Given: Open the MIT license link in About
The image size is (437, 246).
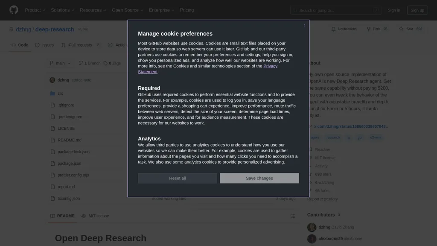Looking at the screenshot, I should (325, 158).
